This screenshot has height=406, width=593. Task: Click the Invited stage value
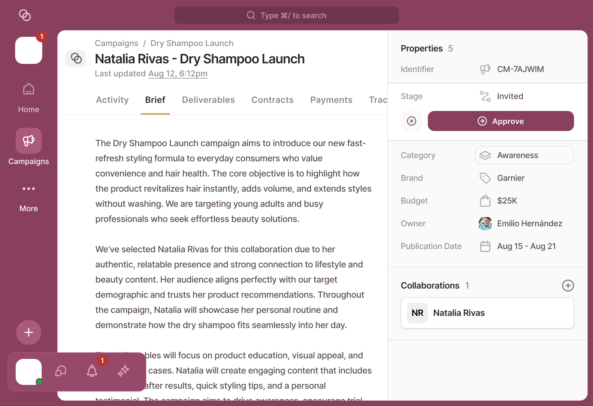point(510,96)
